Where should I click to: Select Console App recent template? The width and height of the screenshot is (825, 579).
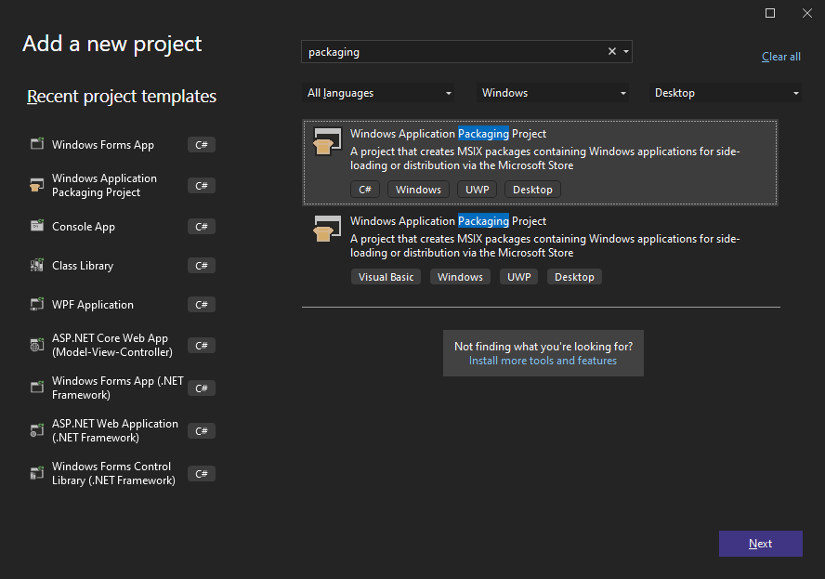click(x=122, y=227)
